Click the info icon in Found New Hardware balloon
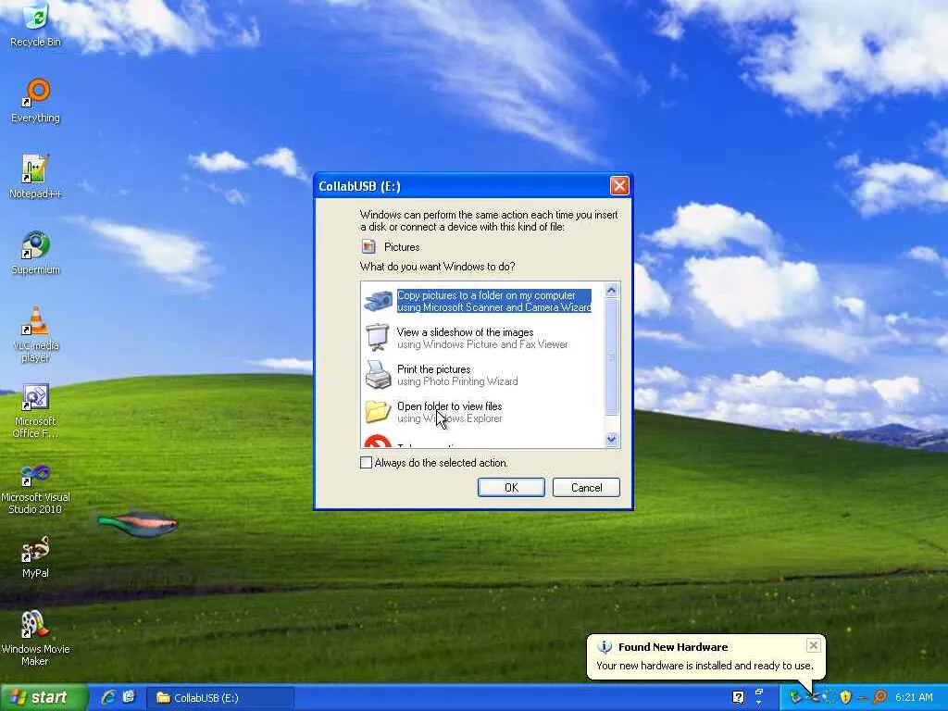Screen dimensions: 948x711 pyautogui.click(x=605, y=647)
